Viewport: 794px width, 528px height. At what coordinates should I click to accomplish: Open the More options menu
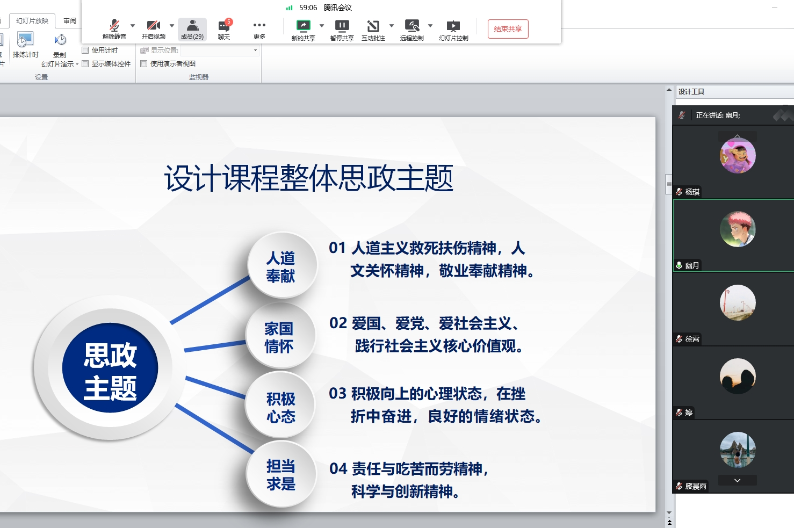[x=259, y=29]
